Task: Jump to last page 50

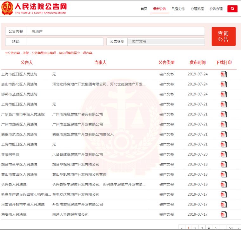Action: 231,227
